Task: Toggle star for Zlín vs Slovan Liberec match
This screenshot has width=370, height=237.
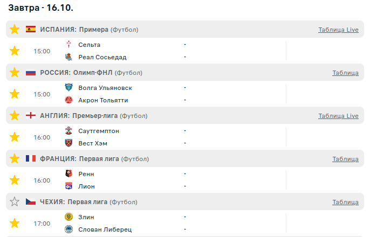Action: pyautogui.click(x=15, y=223)
